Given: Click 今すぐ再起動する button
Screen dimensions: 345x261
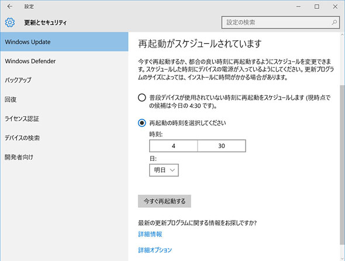Looking at the screenshot, I should pos(164,201).
